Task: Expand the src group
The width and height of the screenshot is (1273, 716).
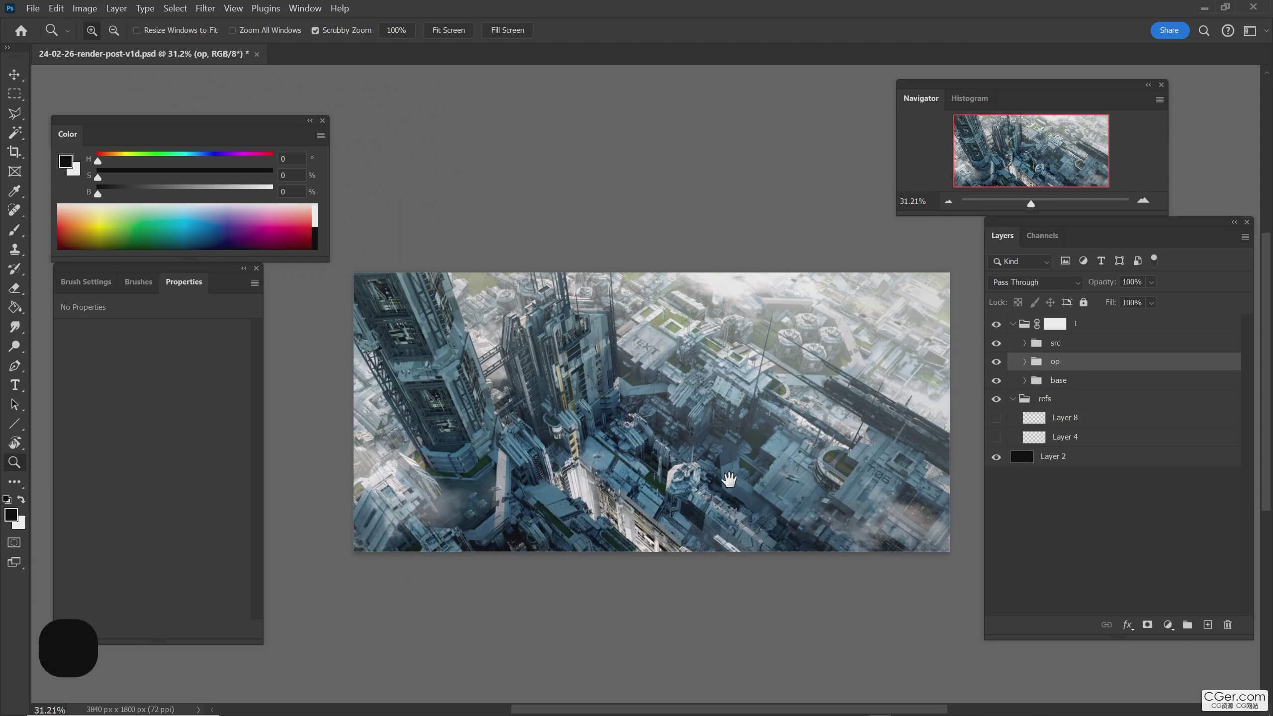Action: [x=1024, y=343]
